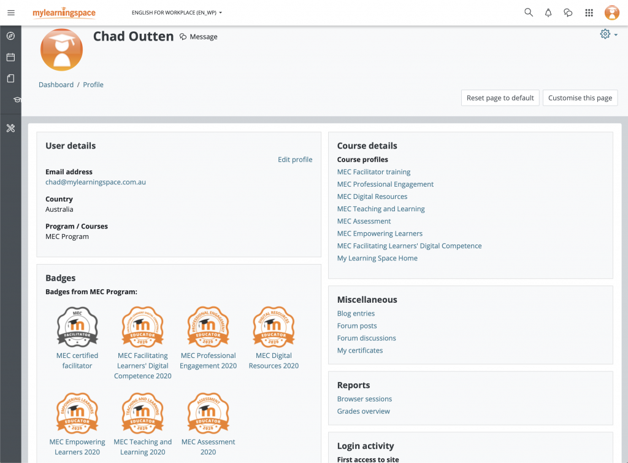Open the search magnifier icon
Viewport: 628px width, 463px height.
(x=529, y=12)
